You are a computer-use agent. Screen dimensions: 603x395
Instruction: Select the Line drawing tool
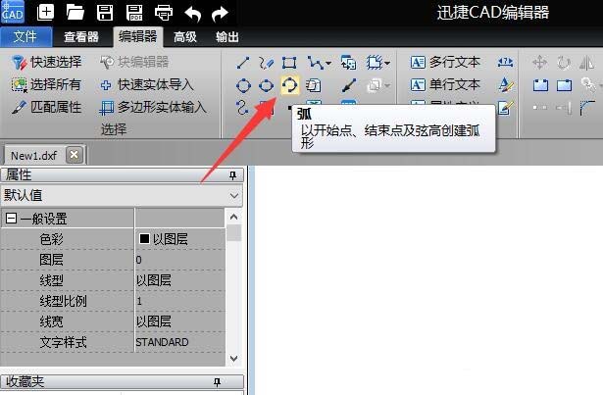(x=243, y=63)
